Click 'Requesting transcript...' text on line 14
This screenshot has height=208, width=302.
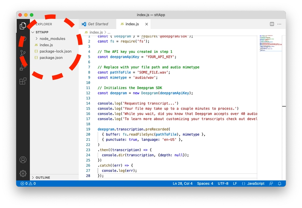coord(149,103)
